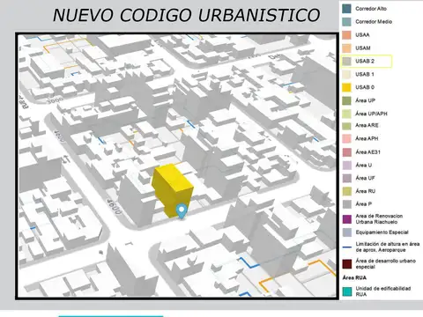Click the 'Área AE31' legend label
This screenshot has width=423, height=317.
coord(368,152)
